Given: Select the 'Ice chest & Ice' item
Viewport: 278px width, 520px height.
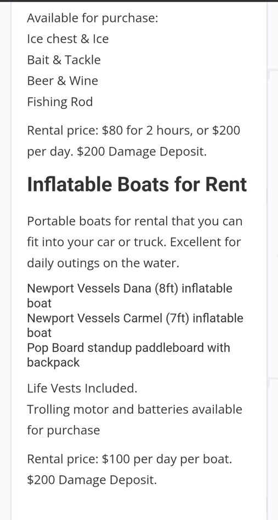Looking at the screenshot, I should pos(68,39).
